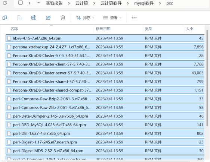Click the Refresh icon in address bar
This screenshot has width=210, height=162.
coord(5,3)
